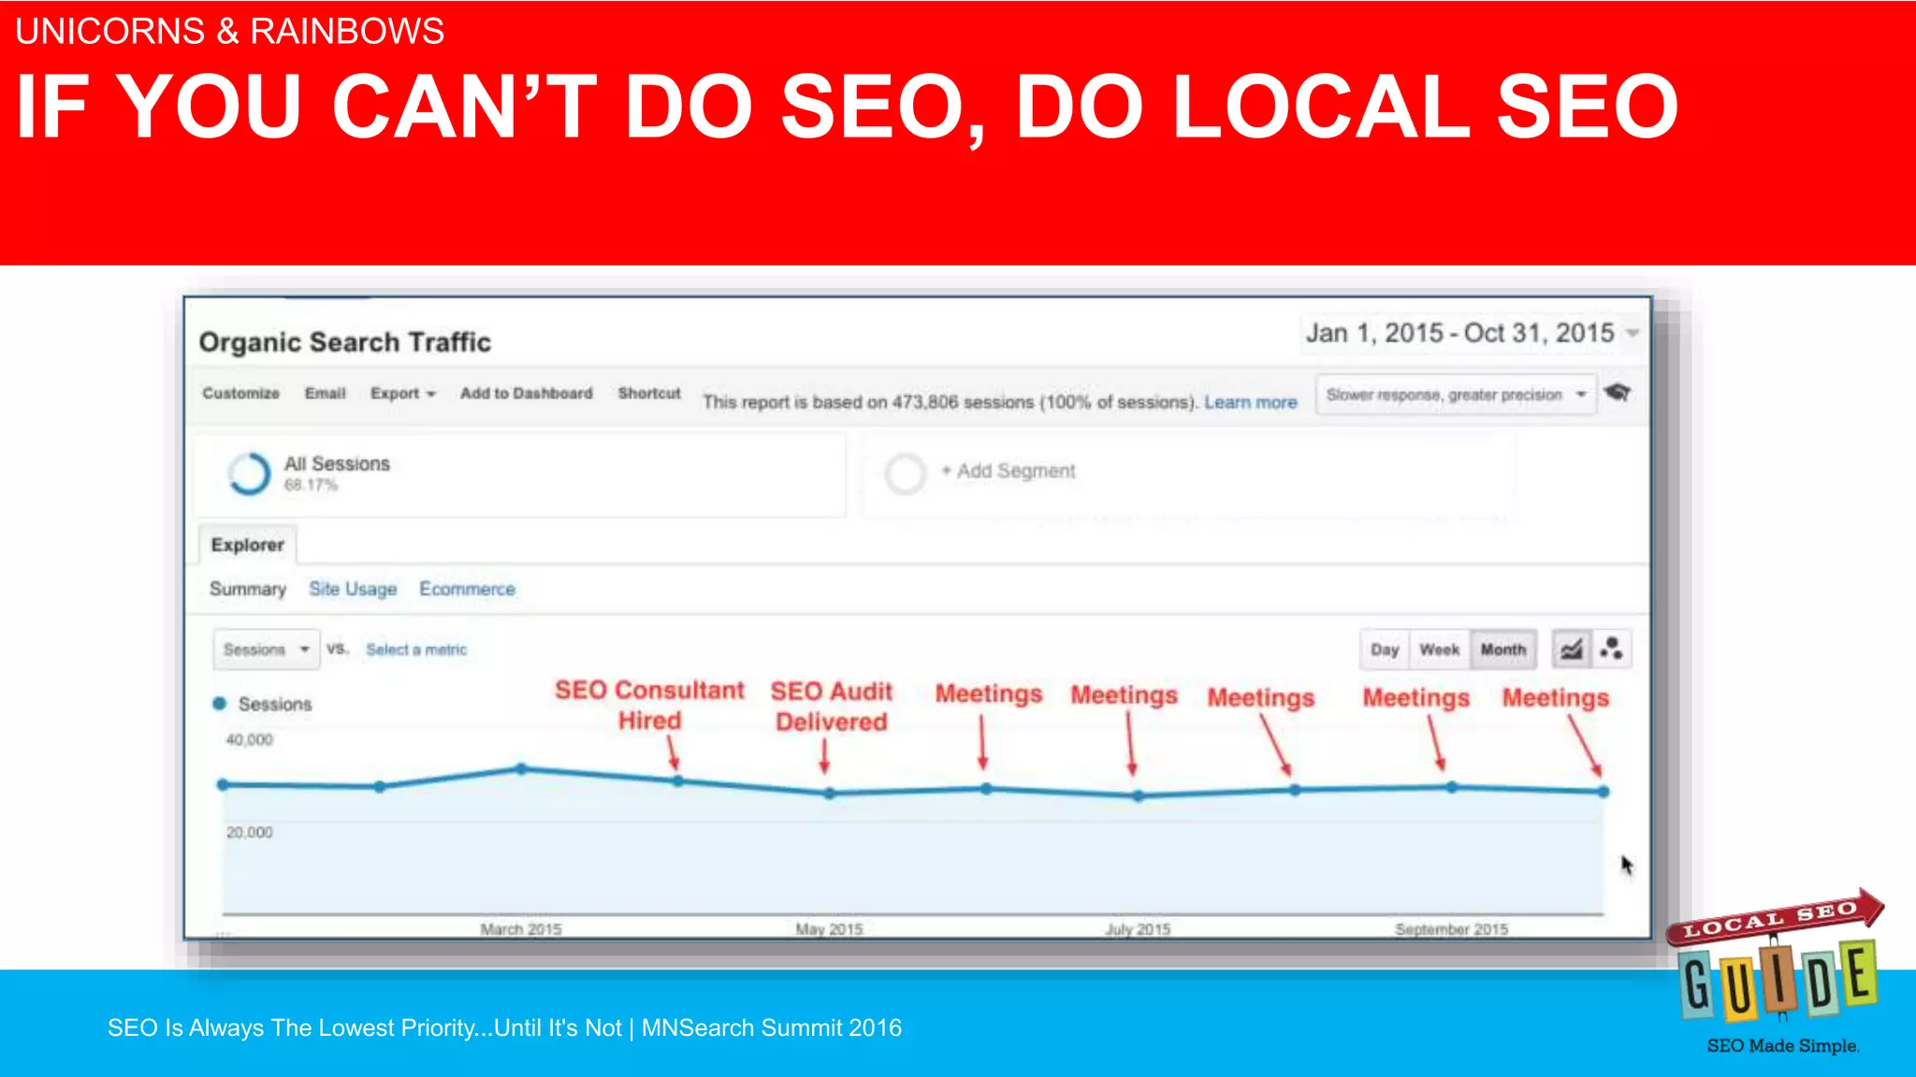Click the All Sessions circular percentage icon

(249, 473)
